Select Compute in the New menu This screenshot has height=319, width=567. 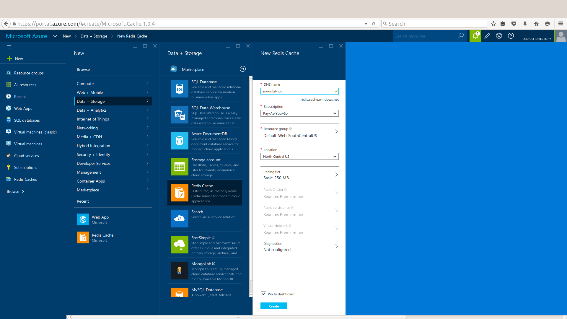point(85,84)
